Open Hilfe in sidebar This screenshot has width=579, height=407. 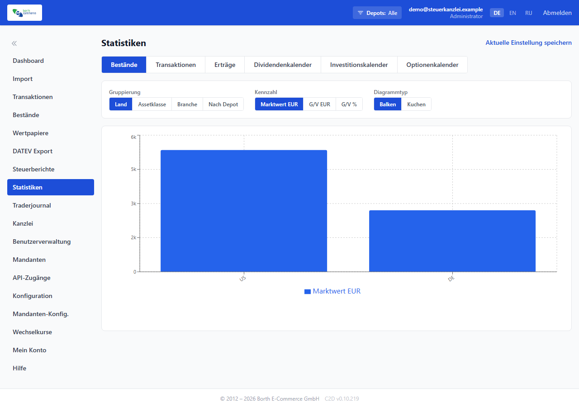coord(51,368)
